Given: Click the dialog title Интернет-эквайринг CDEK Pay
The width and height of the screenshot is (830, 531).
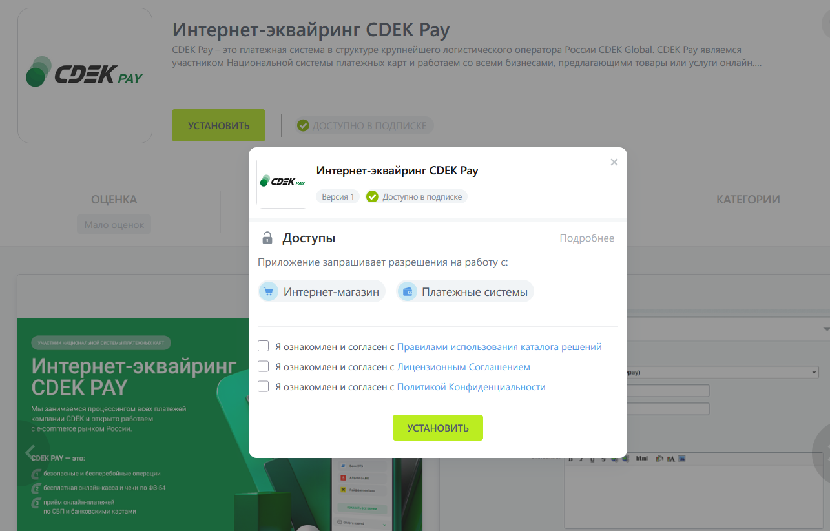Looking at the screenshot, I should [397, 171].
